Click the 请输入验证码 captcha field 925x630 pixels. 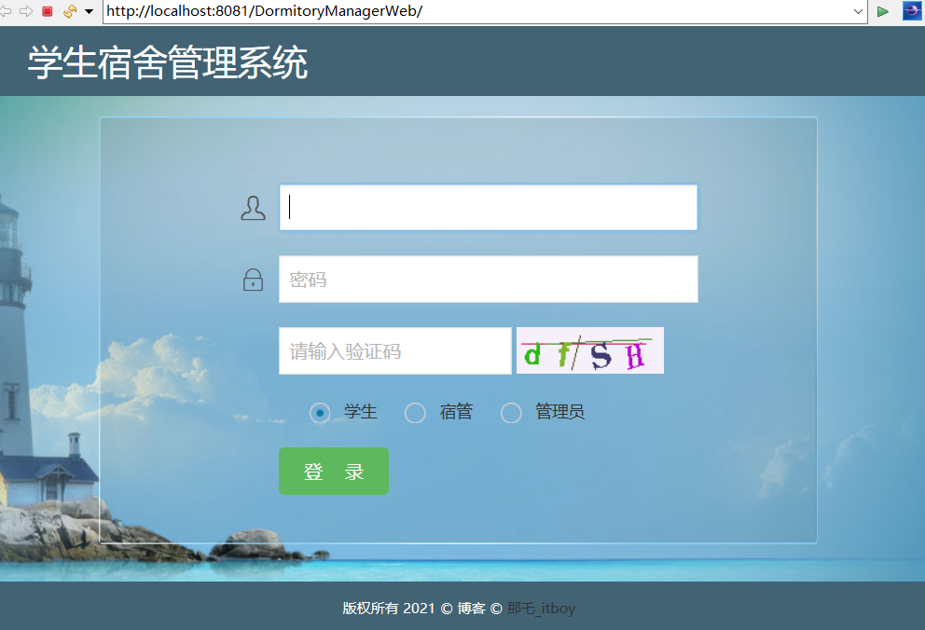click(x=394, y=350)
